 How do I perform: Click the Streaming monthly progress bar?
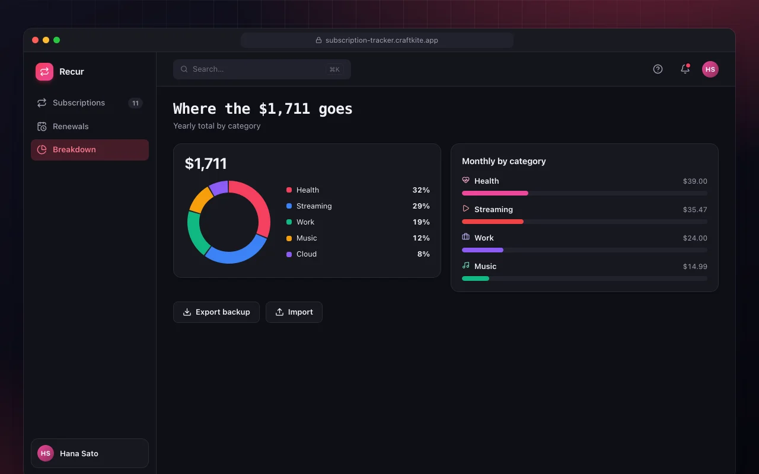(x=585, y=222)
